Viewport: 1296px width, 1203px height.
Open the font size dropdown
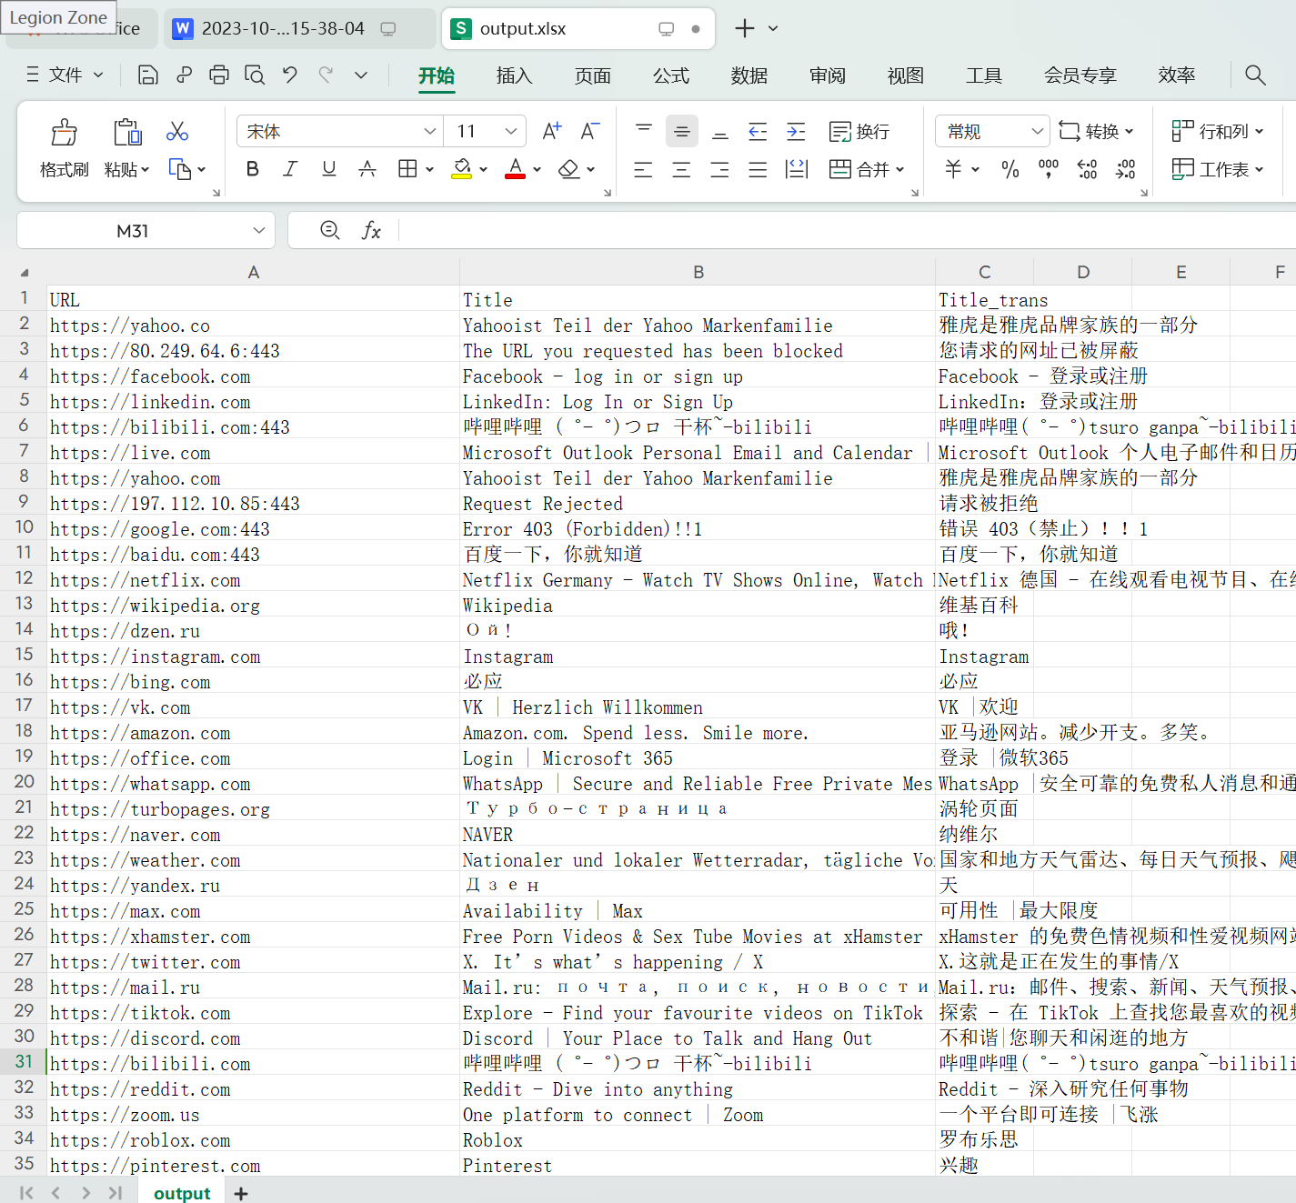pyautogui.click(x=511, y=132)
